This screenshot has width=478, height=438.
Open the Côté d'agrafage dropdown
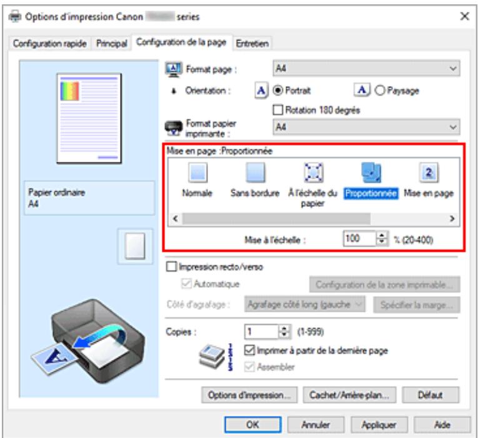point(304,304)
